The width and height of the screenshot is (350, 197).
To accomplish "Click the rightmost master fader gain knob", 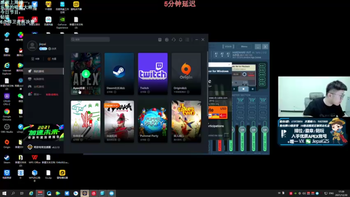I will [265, 130].
